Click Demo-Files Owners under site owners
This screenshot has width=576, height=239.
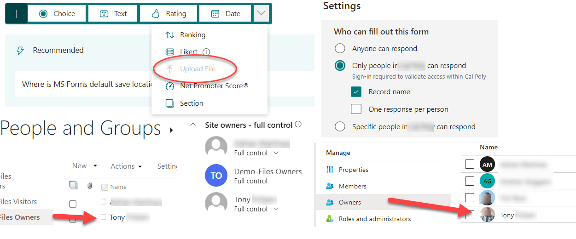268,171
